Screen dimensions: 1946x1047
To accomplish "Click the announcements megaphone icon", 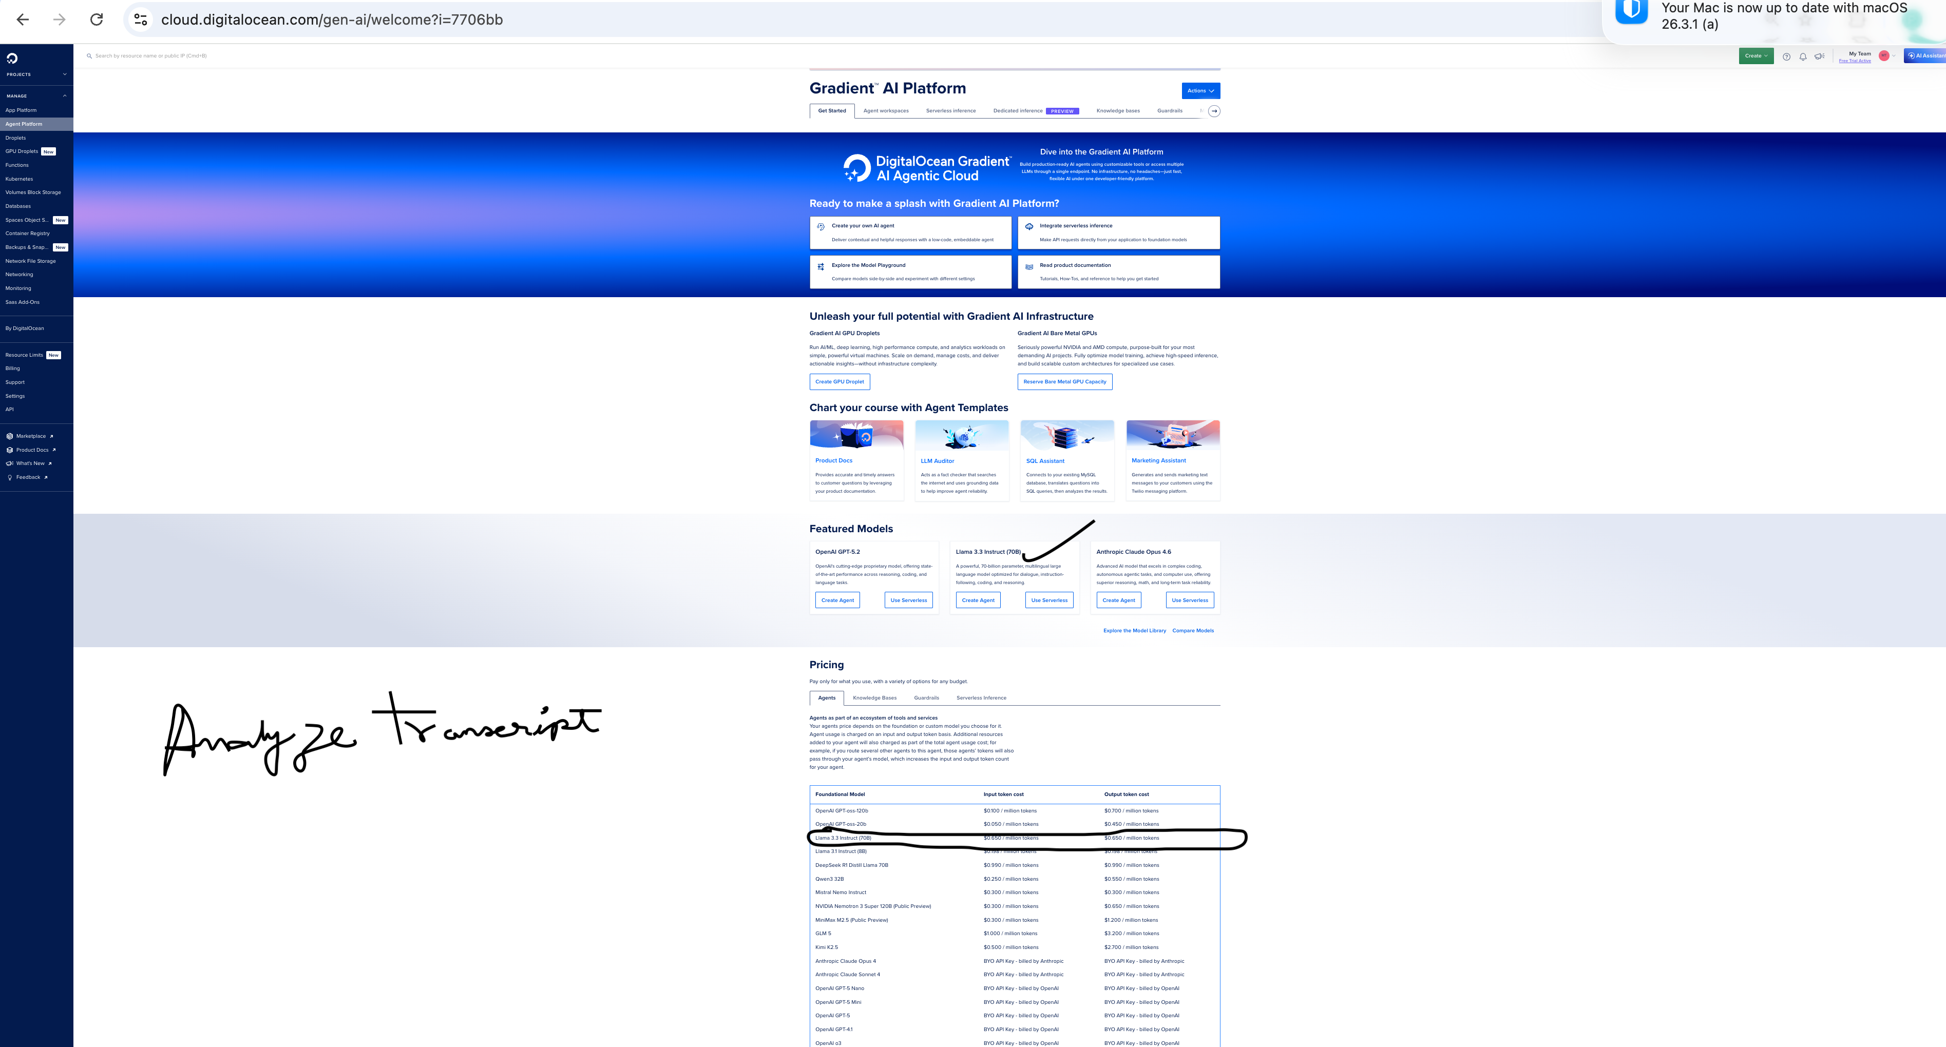I will coord(1819,56).
